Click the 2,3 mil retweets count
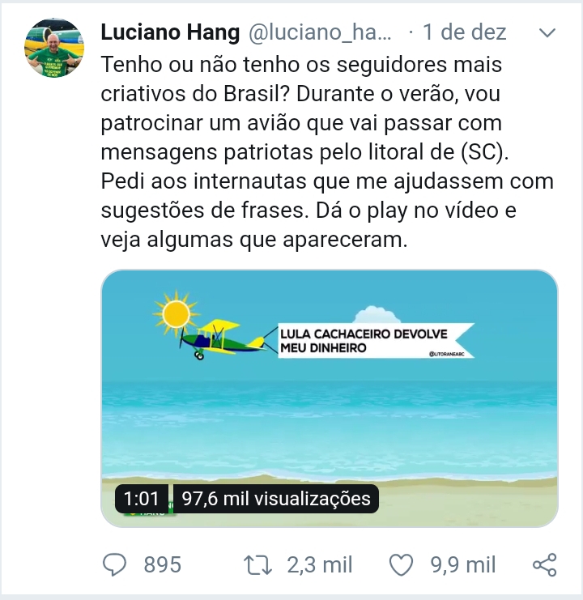 tap(320, 565)
